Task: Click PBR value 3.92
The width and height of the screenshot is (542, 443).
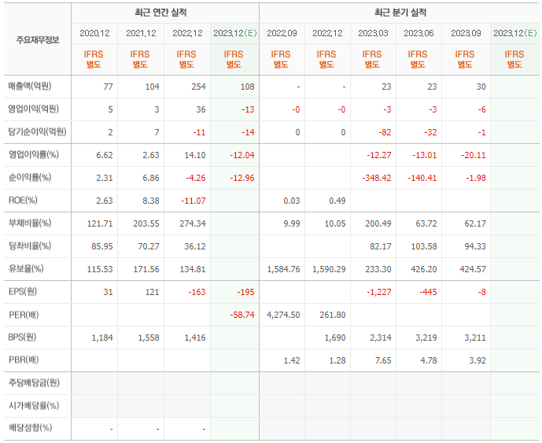Action: (x=477, y=360)
